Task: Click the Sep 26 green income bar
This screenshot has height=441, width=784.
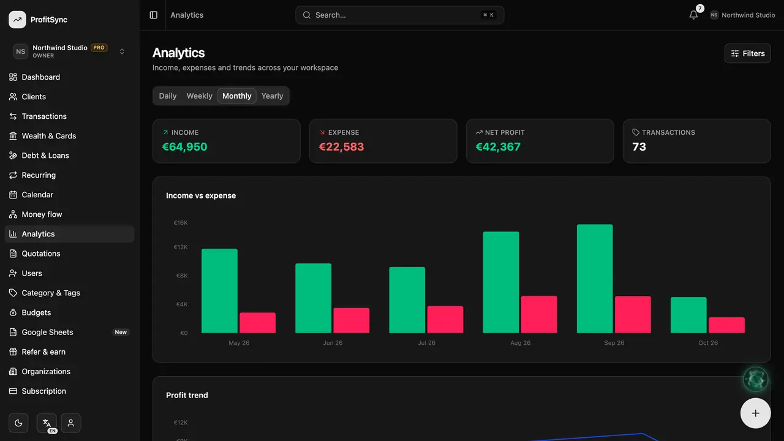Action: tap(595, 279)
